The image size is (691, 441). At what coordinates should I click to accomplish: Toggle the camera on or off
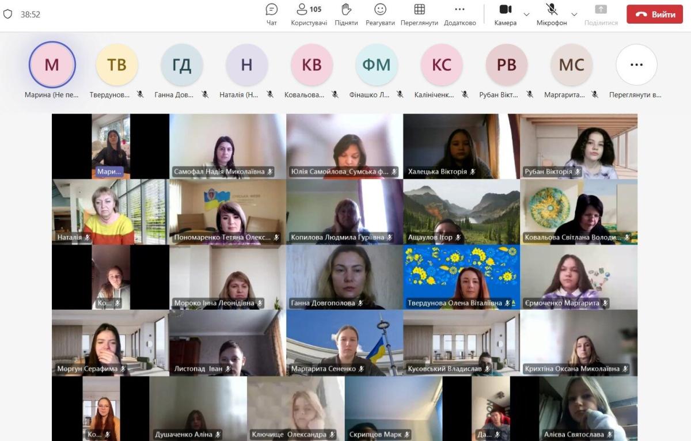pyautogui.click(x=505, y=14)
